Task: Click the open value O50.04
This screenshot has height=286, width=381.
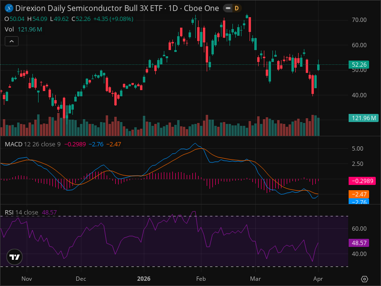Action: pyautogui.click(x=15, y=19)
